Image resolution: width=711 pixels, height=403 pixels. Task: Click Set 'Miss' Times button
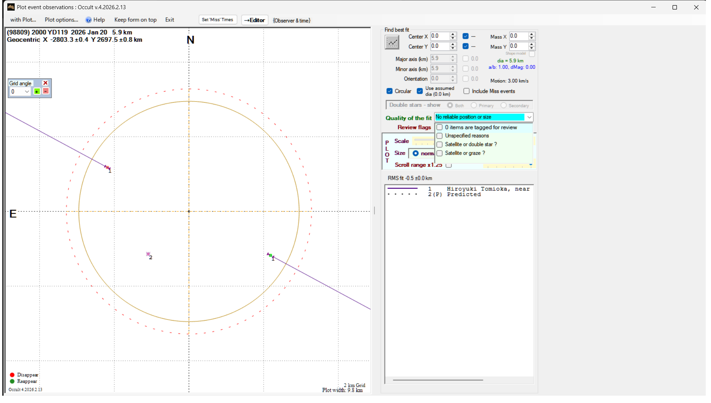[217, 20]
